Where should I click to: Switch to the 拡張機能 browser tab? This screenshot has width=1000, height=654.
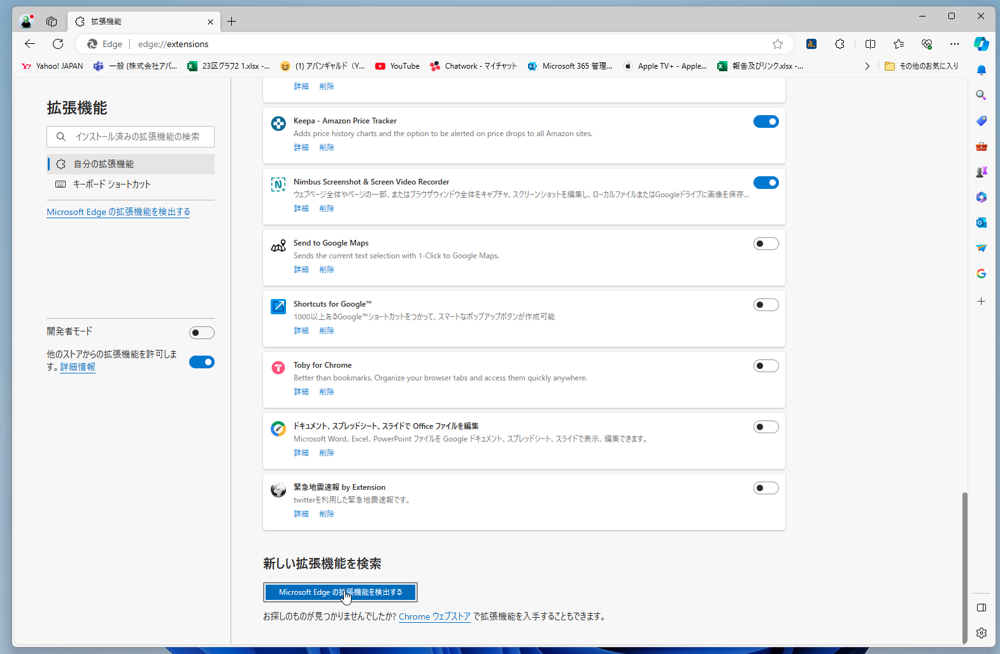coord(144,22)
